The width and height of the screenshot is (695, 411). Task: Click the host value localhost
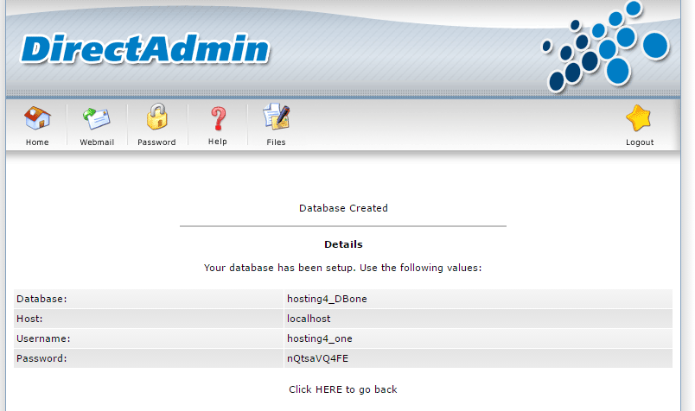(309, 319)
